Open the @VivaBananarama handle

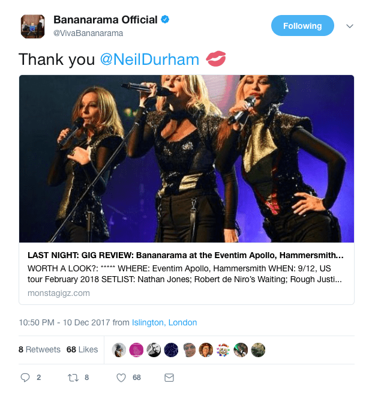tap(88, 33)
